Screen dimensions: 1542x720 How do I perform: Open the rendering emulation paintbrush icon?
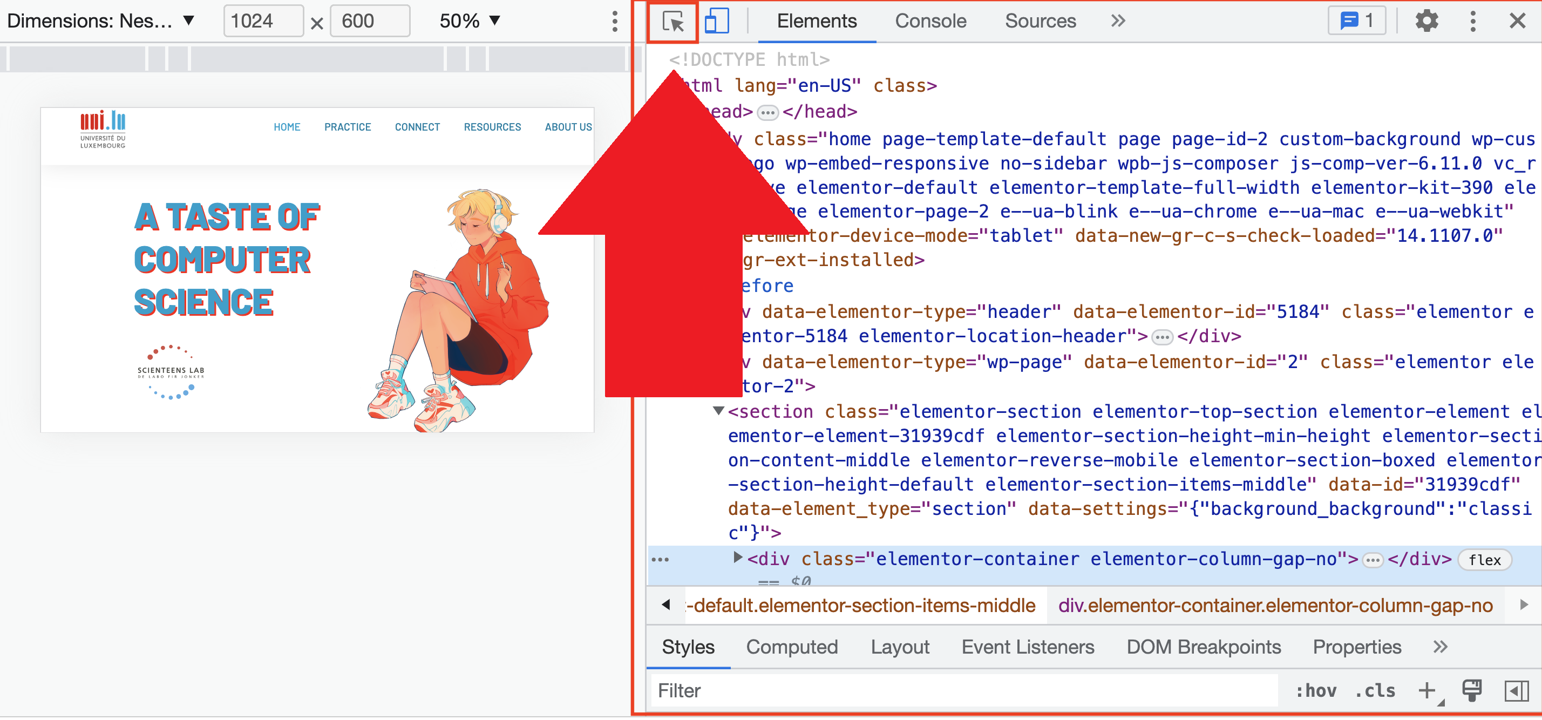[x=1471, y=691]
